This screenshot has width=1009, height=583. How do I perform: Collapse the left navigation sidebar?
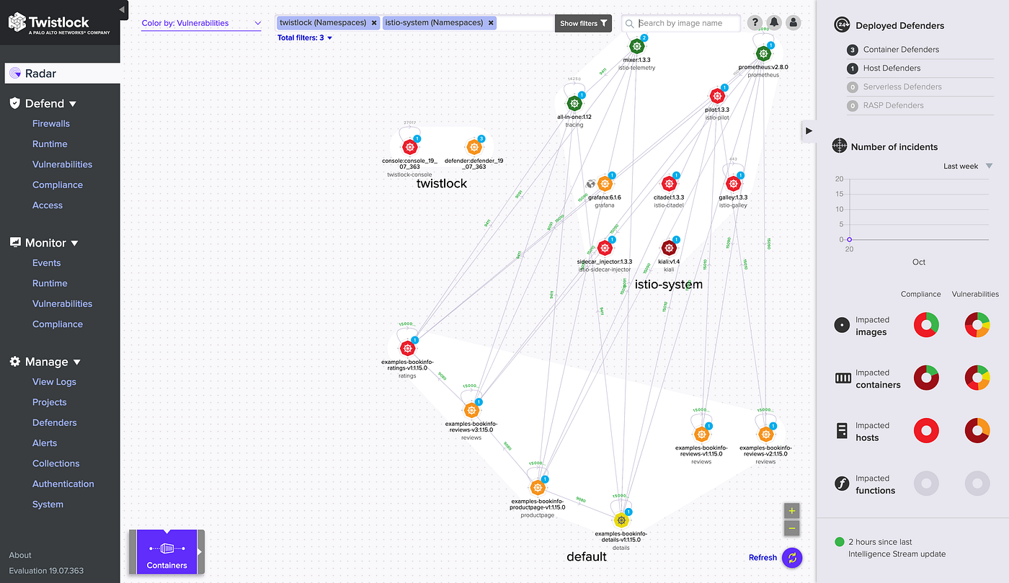pyautogui.click(x=123, y=9)
